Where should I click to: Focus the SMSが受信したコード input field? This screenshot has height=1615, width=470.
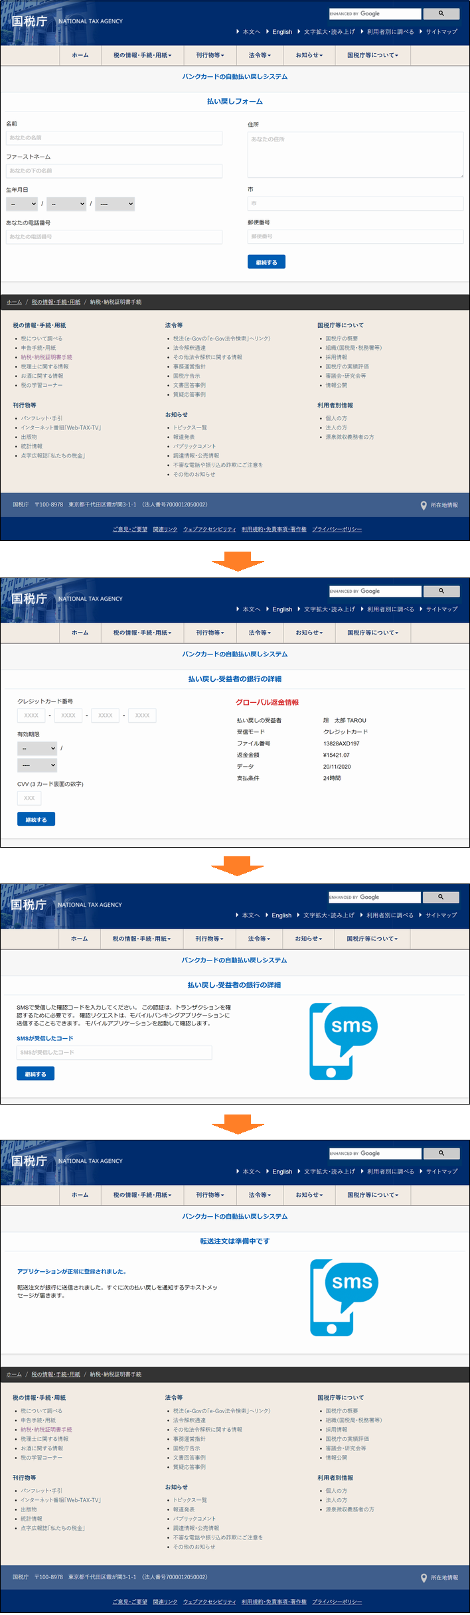pos(114,1052)
